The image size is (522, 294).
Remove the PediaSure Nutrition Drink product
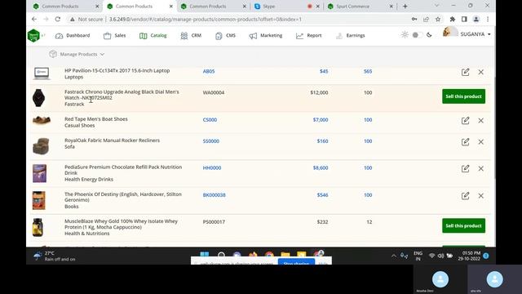pos(480,168)
